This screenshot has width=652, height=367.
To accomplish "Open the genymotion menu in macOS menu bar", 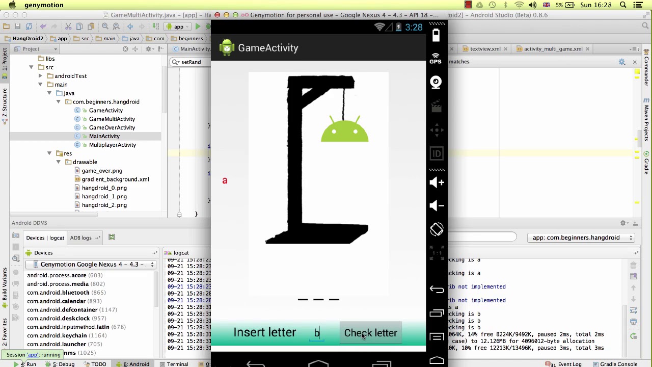I will coord(44,5).
